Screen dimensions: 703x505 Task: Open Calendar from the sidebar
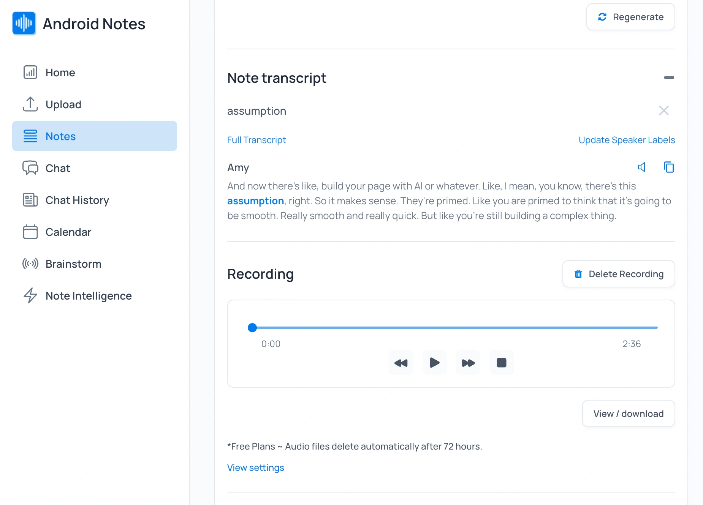[95, 232]
